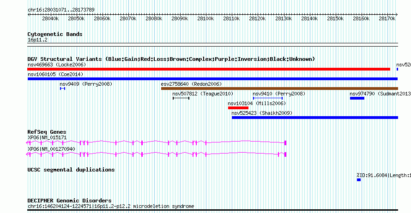Click the DECIPHER microdeletion syndrome black bar
Image resolution: width=411 pixels, height=213 pixels.
pos(212,210)
